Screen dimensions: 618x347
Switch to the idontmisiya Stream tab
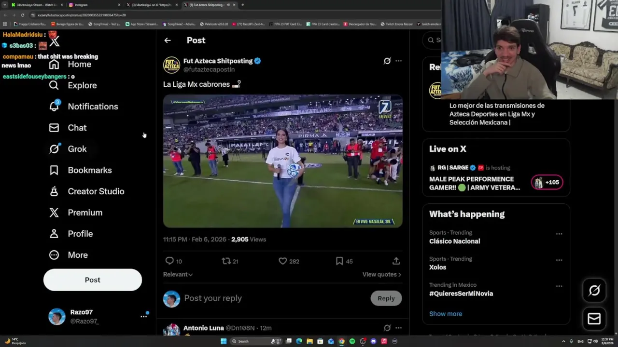click(x=36, y=5)
